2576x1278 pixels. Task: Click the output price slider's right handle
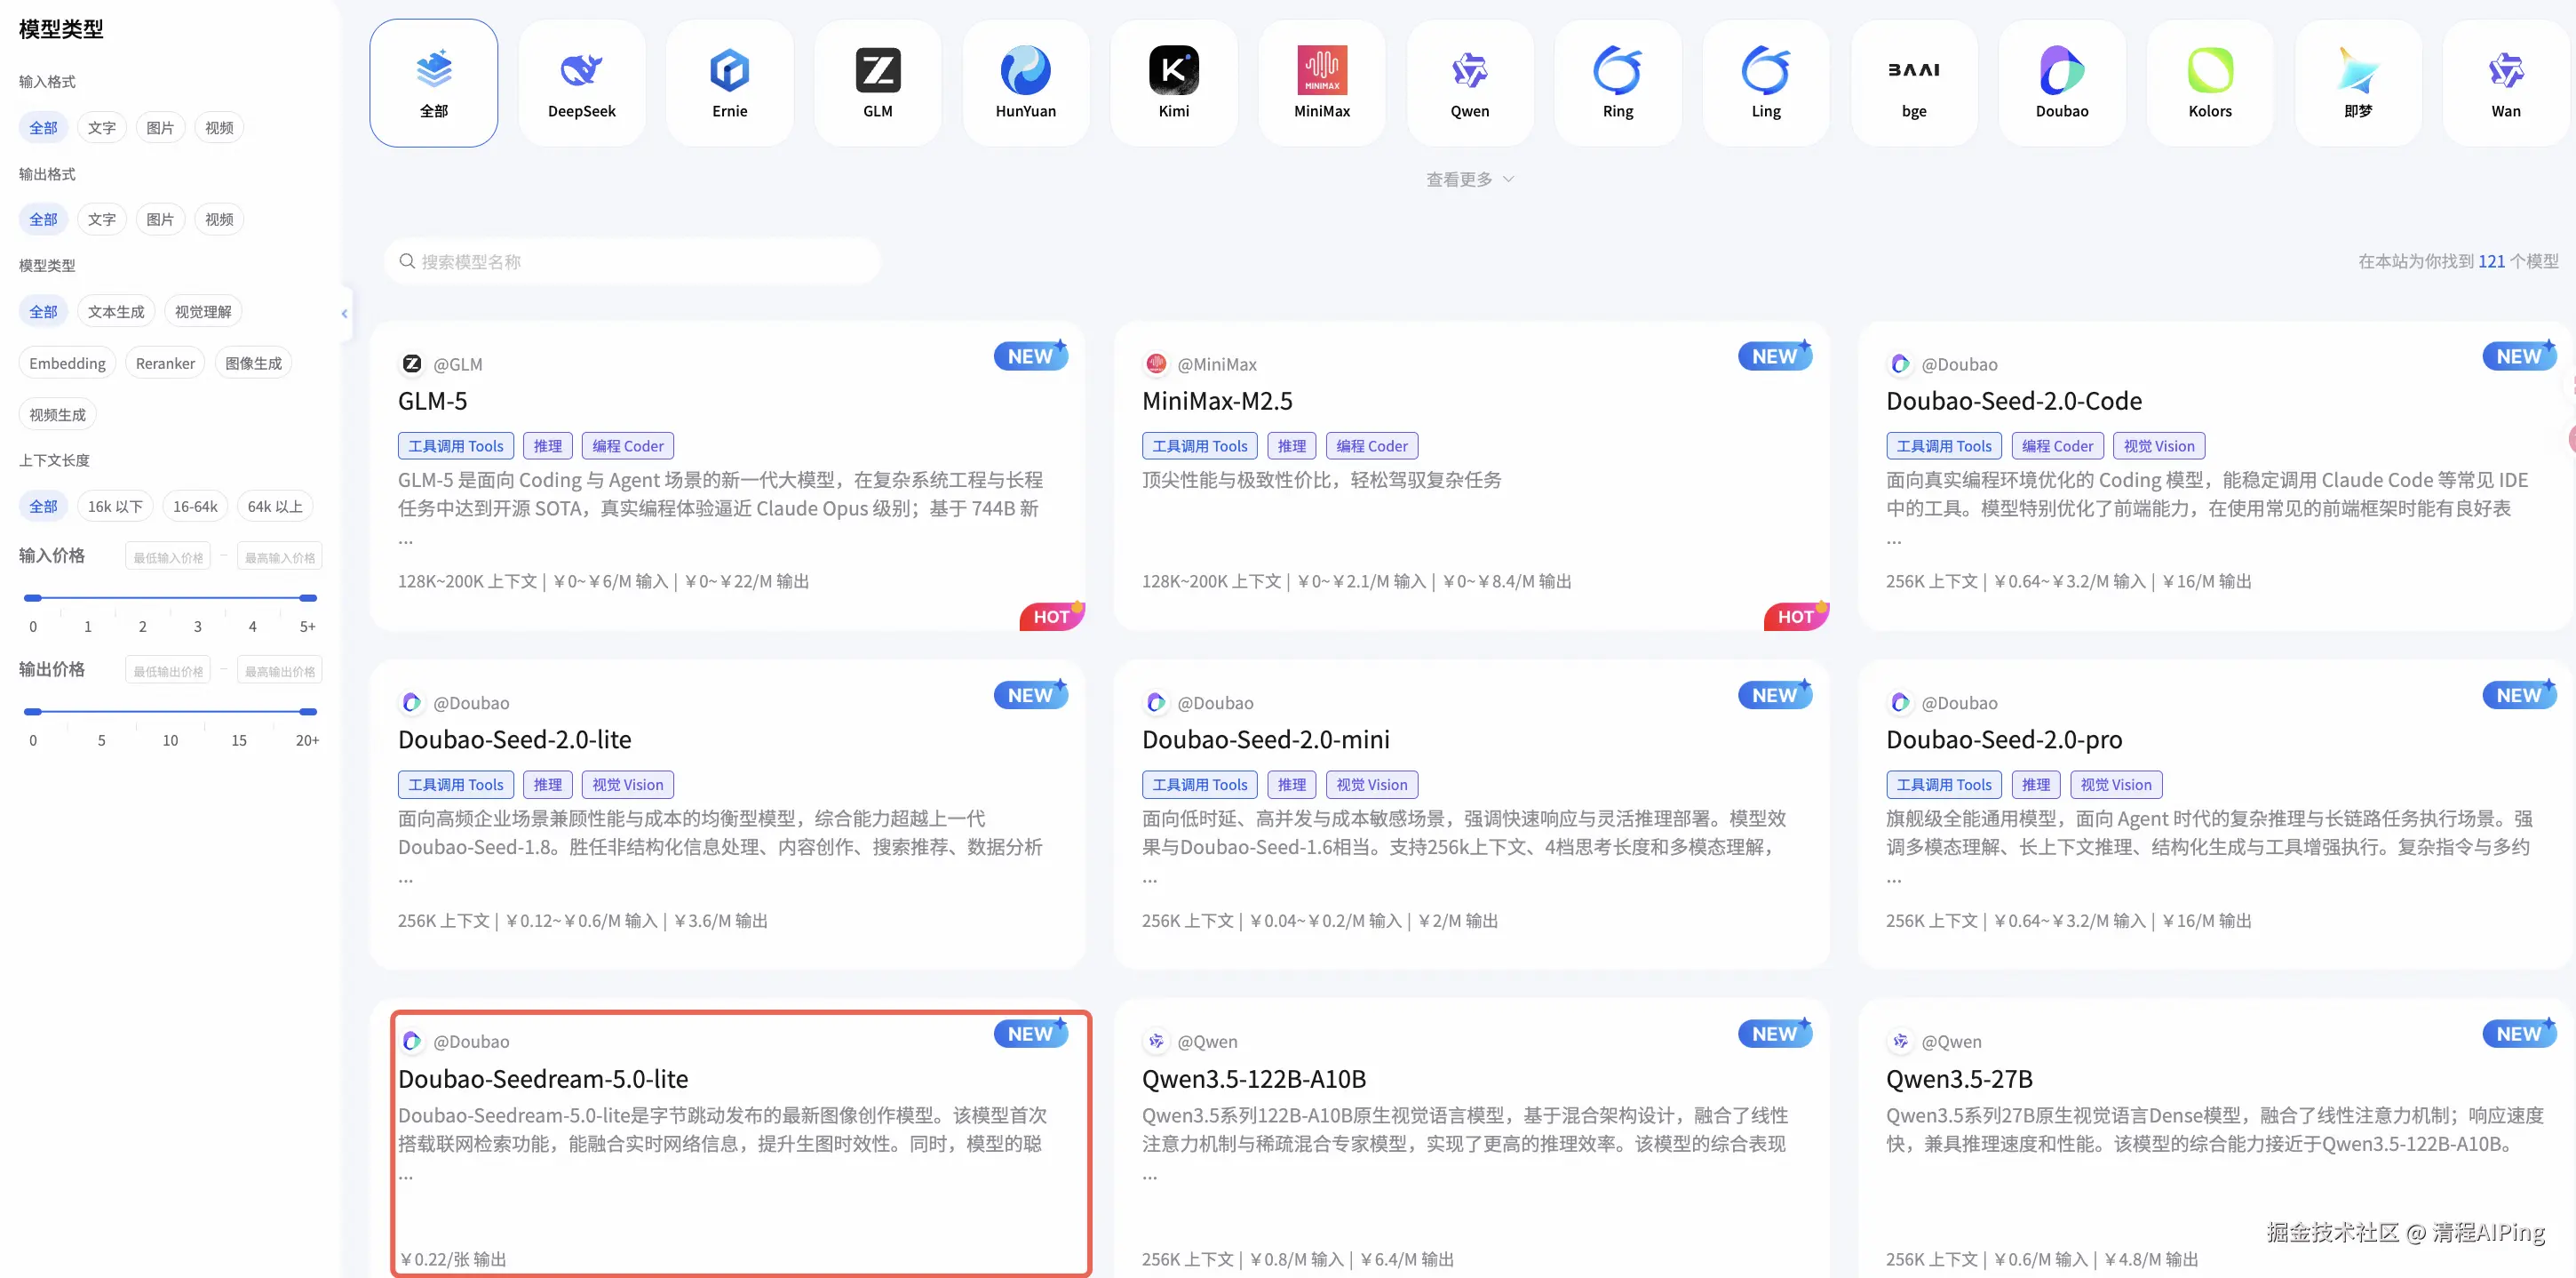click(x=309, y=712)
